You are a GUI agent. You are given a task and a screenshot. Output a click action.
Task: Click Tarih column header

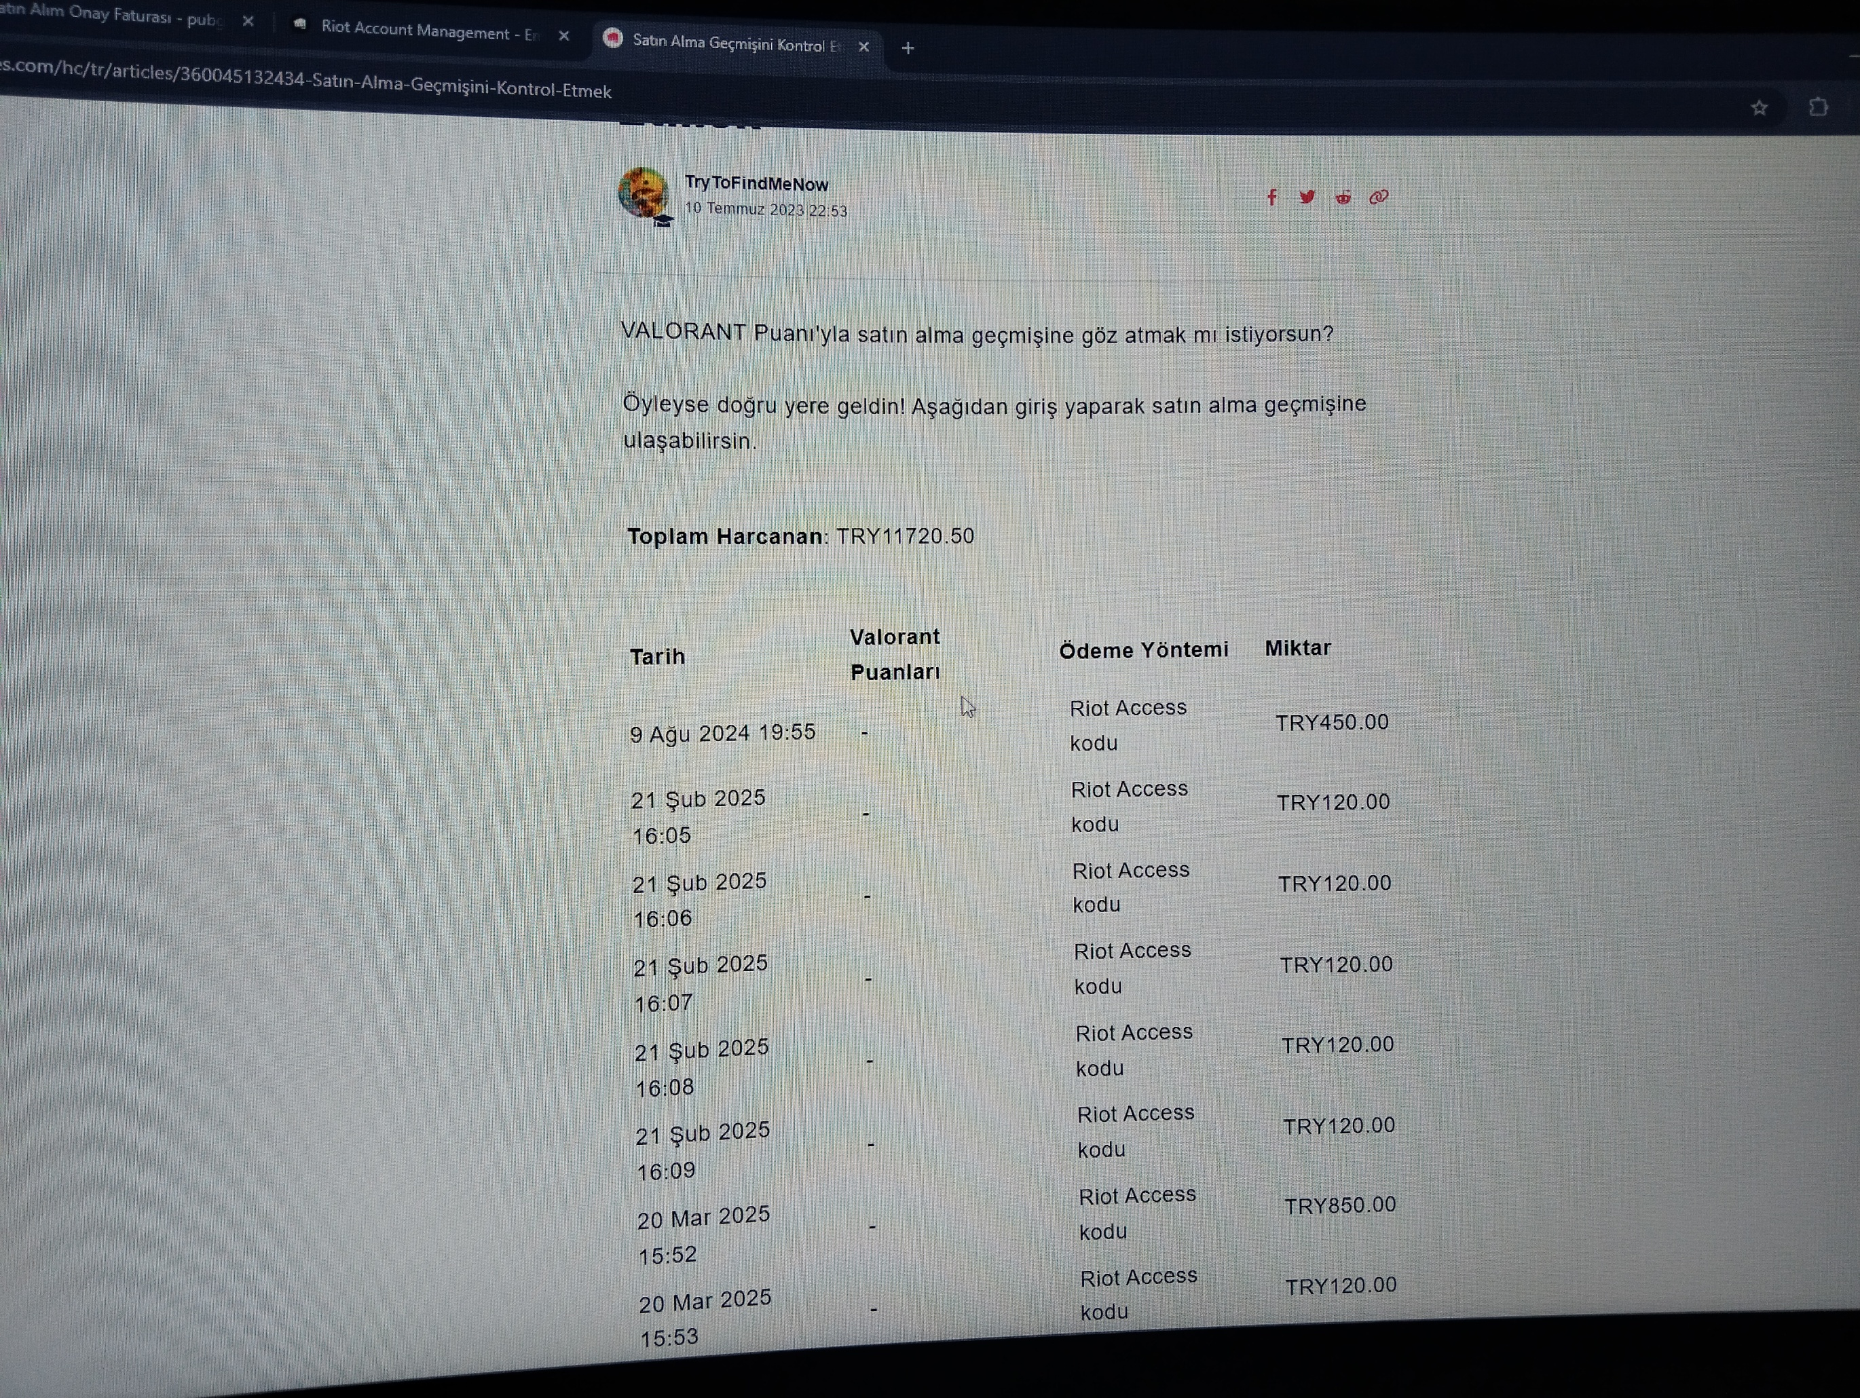click(x=658, y=656)
